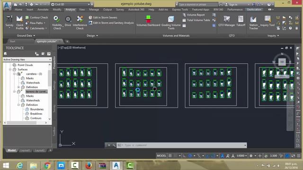Select Edit in Storm Sewers

point(103,17)
